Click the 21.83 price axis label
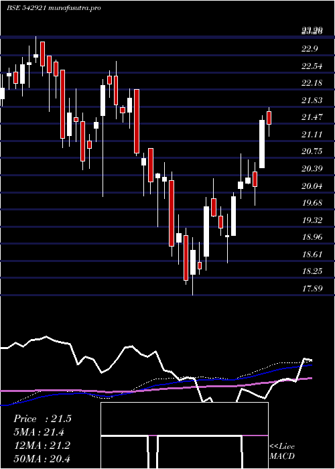This screenshot has height=469, width=335. (312, 100)
